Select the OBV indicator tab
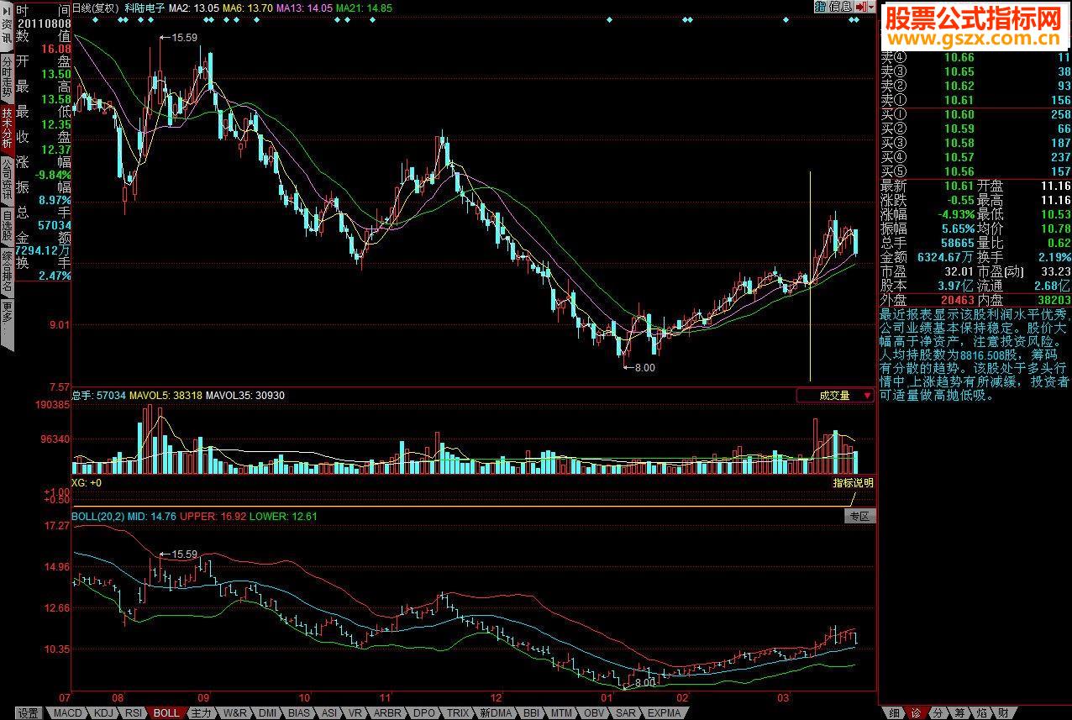 pos(594,713)
